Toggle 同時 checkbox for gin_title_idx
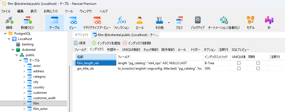The width and height of the screenshot is (285, 112). point(258,68)
